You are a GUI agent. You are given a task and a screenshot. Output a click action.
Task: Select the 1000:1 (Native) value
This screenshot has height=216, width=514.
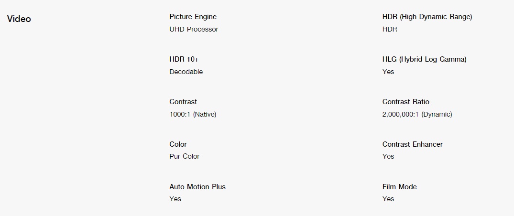193,114
